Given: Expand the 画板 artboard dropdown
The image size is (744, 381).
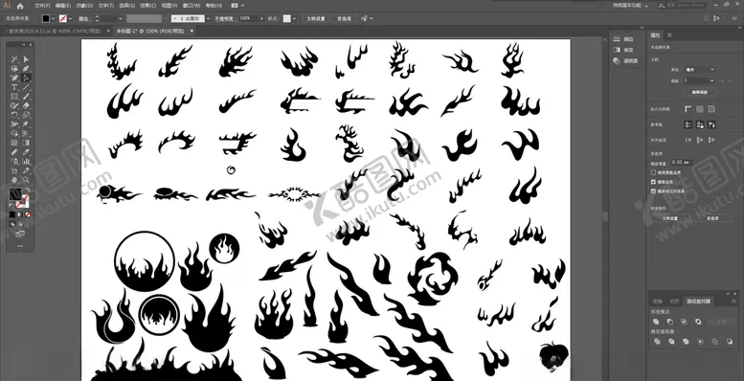Looking at the screenshot, I should (698, 80).
